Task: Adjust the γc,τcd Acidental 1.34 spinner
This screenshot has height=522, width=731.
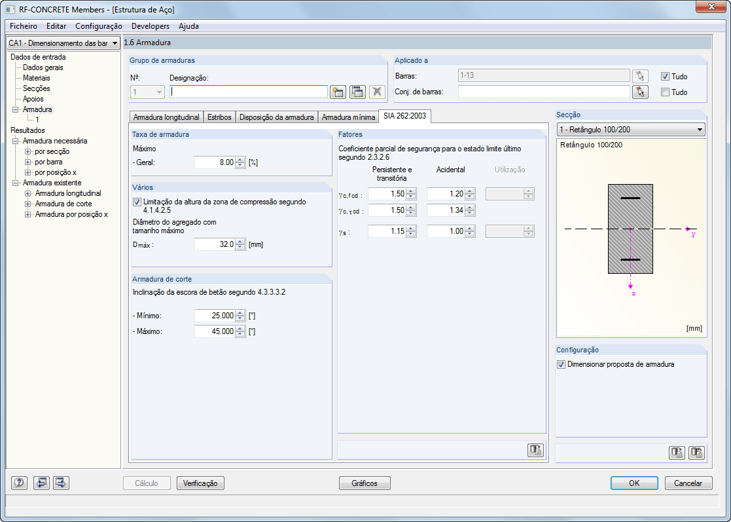Action: 469,210
